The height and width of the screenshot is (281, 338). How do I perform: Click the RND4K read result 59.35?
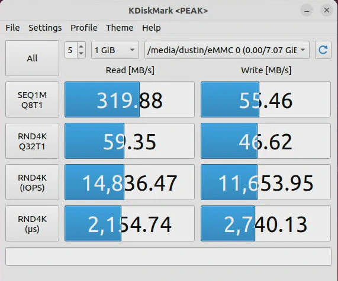[130, 141]
